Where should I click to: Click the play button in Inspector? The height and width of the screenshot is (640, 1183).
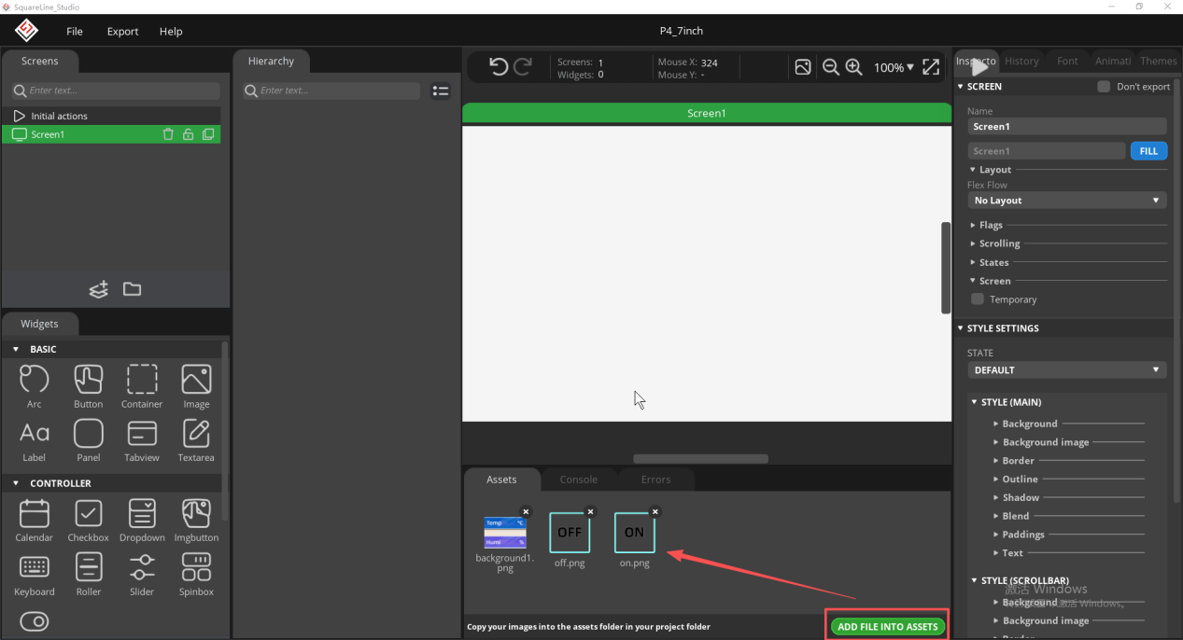979,66
